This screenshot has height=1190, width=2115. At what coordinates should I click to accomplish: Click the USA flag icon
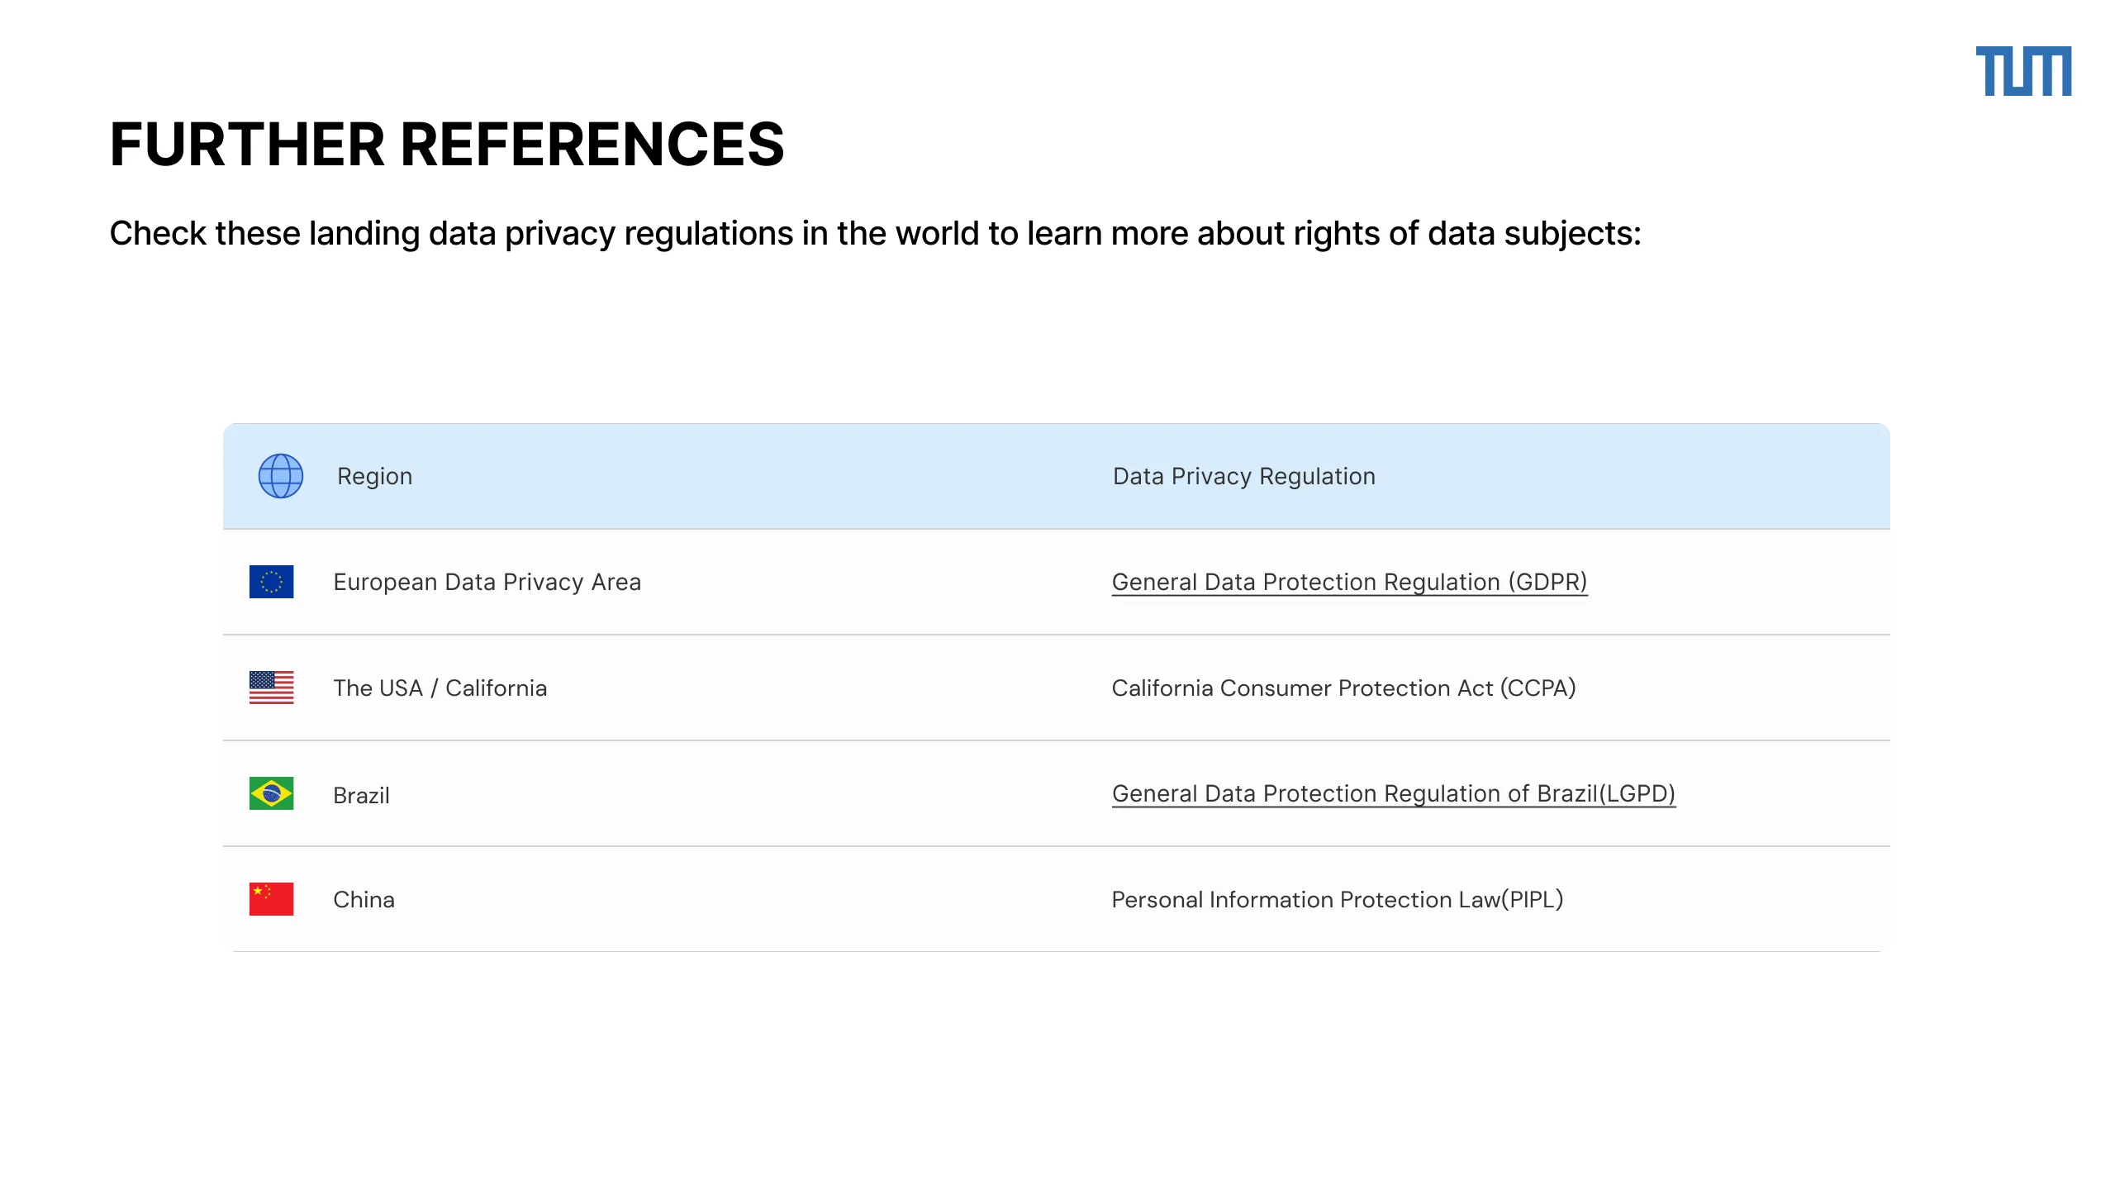(x=272, y=688)
